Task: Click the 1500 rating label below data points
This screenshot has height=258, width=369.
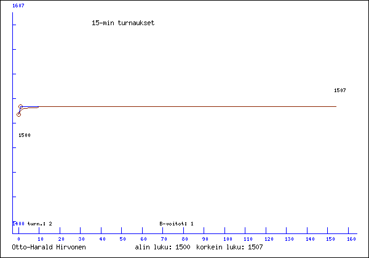Action: [25, 135]
